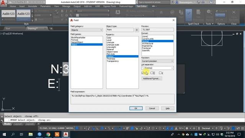Viewport: 245px width, 138px height.
Task: Select Formula in Field names list
Action: coord(75,40)
